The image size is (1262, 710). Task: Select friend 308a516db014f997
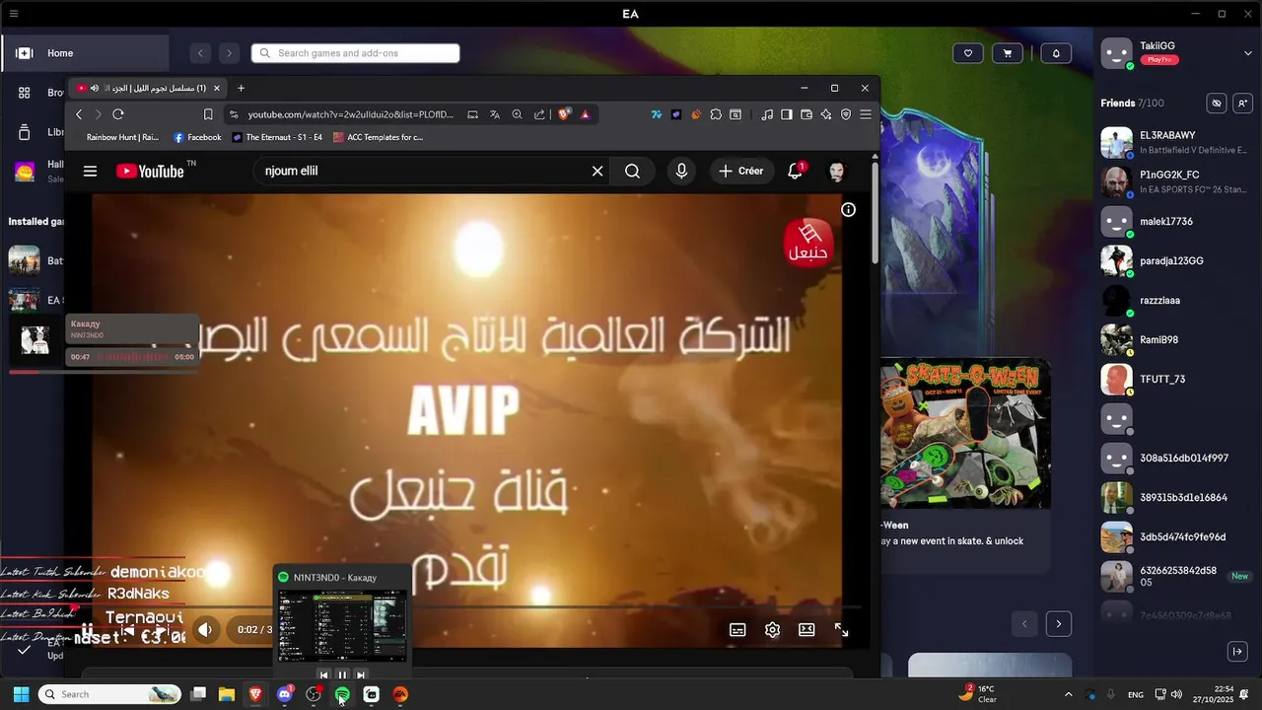[1175, 458]
